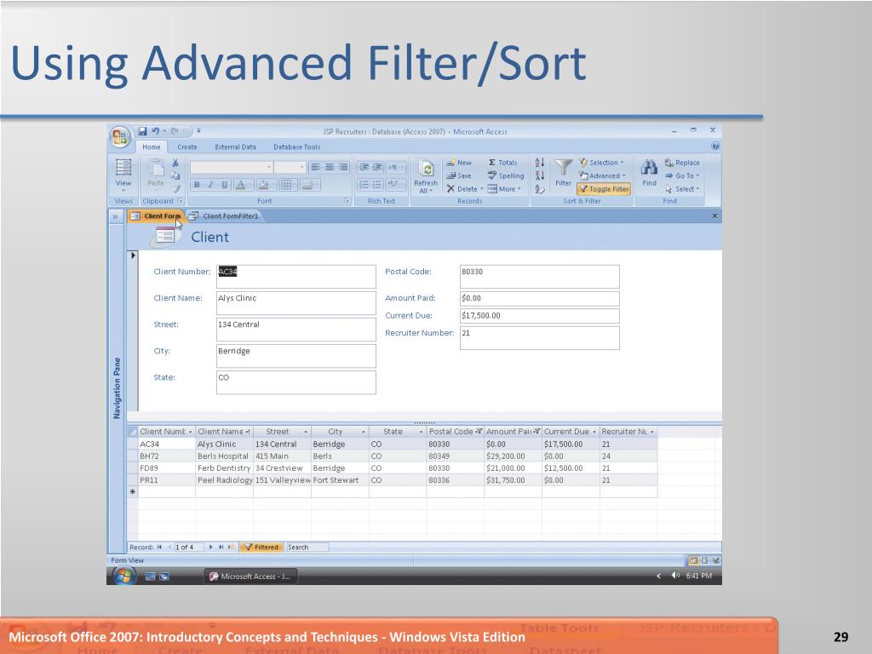Image resolution: width=872 pixels, height=654 pixels.
Task: Open the font color picker
Action: click(x=243, y=185)
